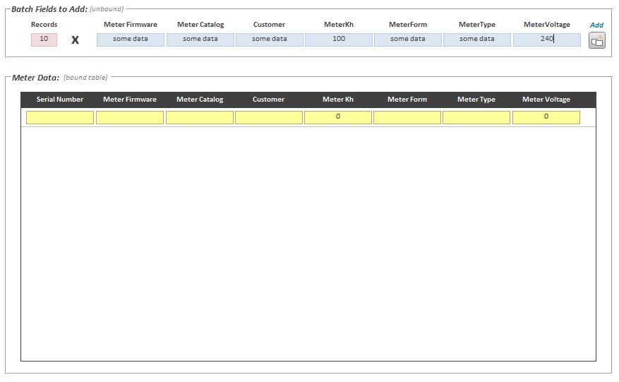
Task: Click the Meter Data group heading
Action: (35, 78)
